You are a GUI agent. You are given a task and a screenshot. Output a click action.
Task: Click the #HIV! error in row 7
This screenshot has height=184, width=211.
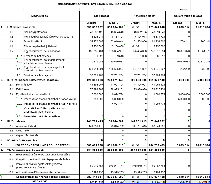tap(136, 177)
